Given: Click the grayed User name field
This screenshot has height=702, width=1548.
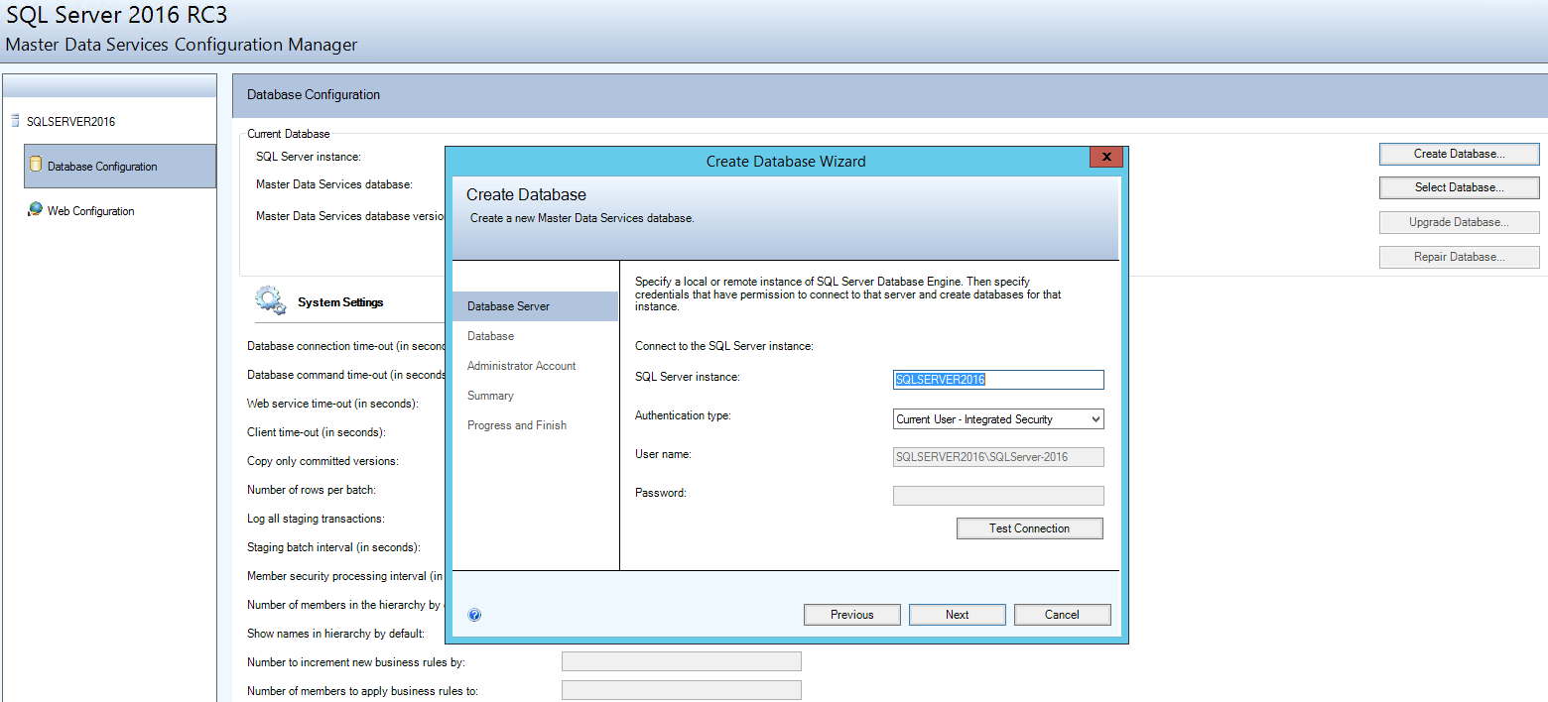Looking at the screenshot, I should (x=998, y=457).
